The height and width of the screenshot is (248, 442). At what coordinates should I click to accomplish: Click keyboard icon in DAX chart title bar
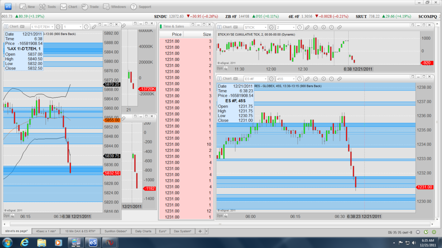click(22, 26)
